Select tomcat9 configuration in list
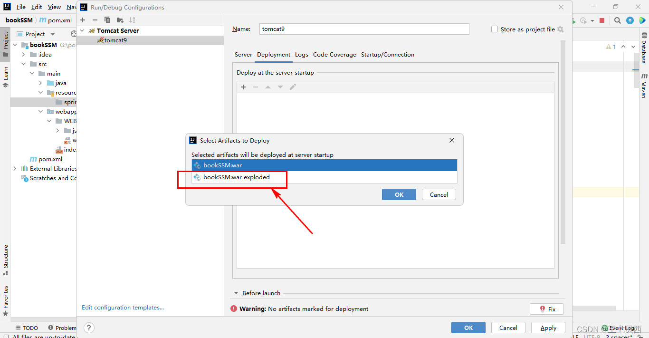649x338 pixels. coord(150,40)
